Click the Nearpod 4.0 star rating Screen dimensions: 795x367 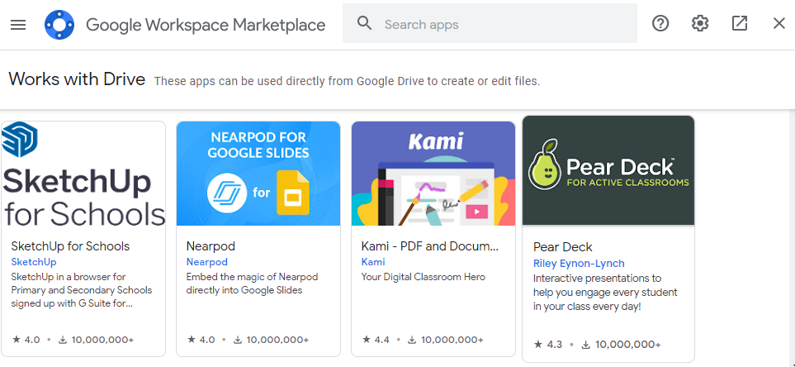tap(201, 340)
